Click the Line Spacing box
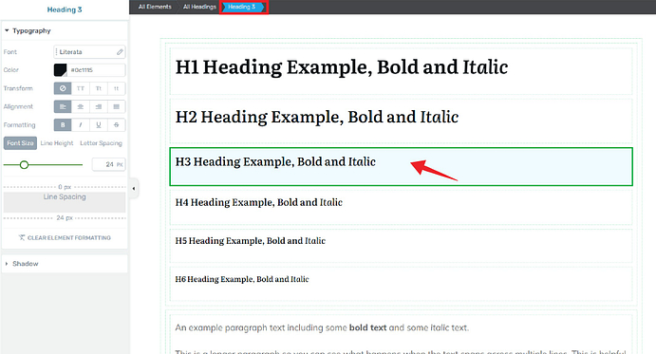This screenshot has width=656, height=354. pos(65,202)
